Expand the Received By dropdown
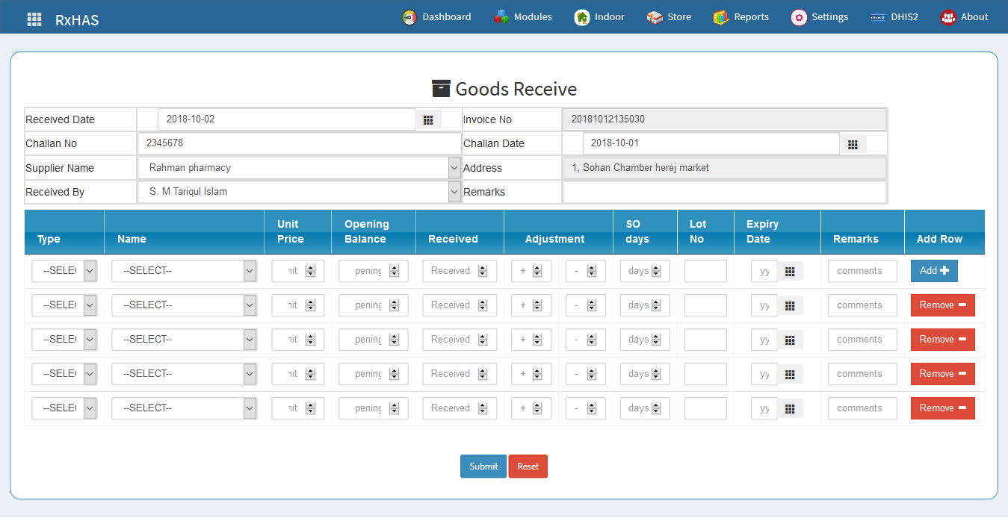Screen dimensions: 1008x524 click(x=454, y=192)
